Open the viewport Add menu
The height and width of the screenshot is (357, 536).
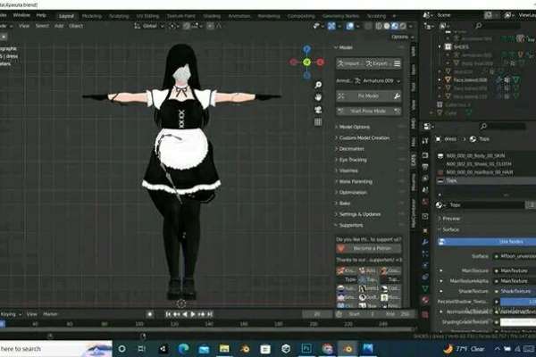tap(59, 26)
